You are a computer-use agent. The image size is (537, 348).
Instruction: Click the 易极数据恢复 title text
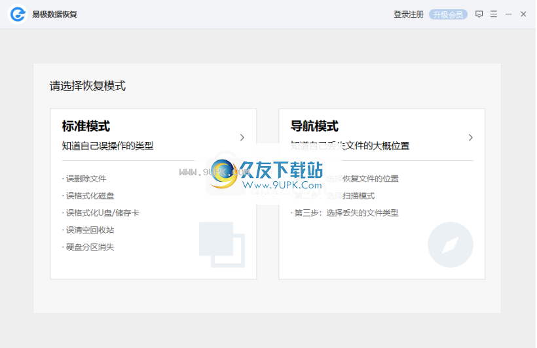55,14
